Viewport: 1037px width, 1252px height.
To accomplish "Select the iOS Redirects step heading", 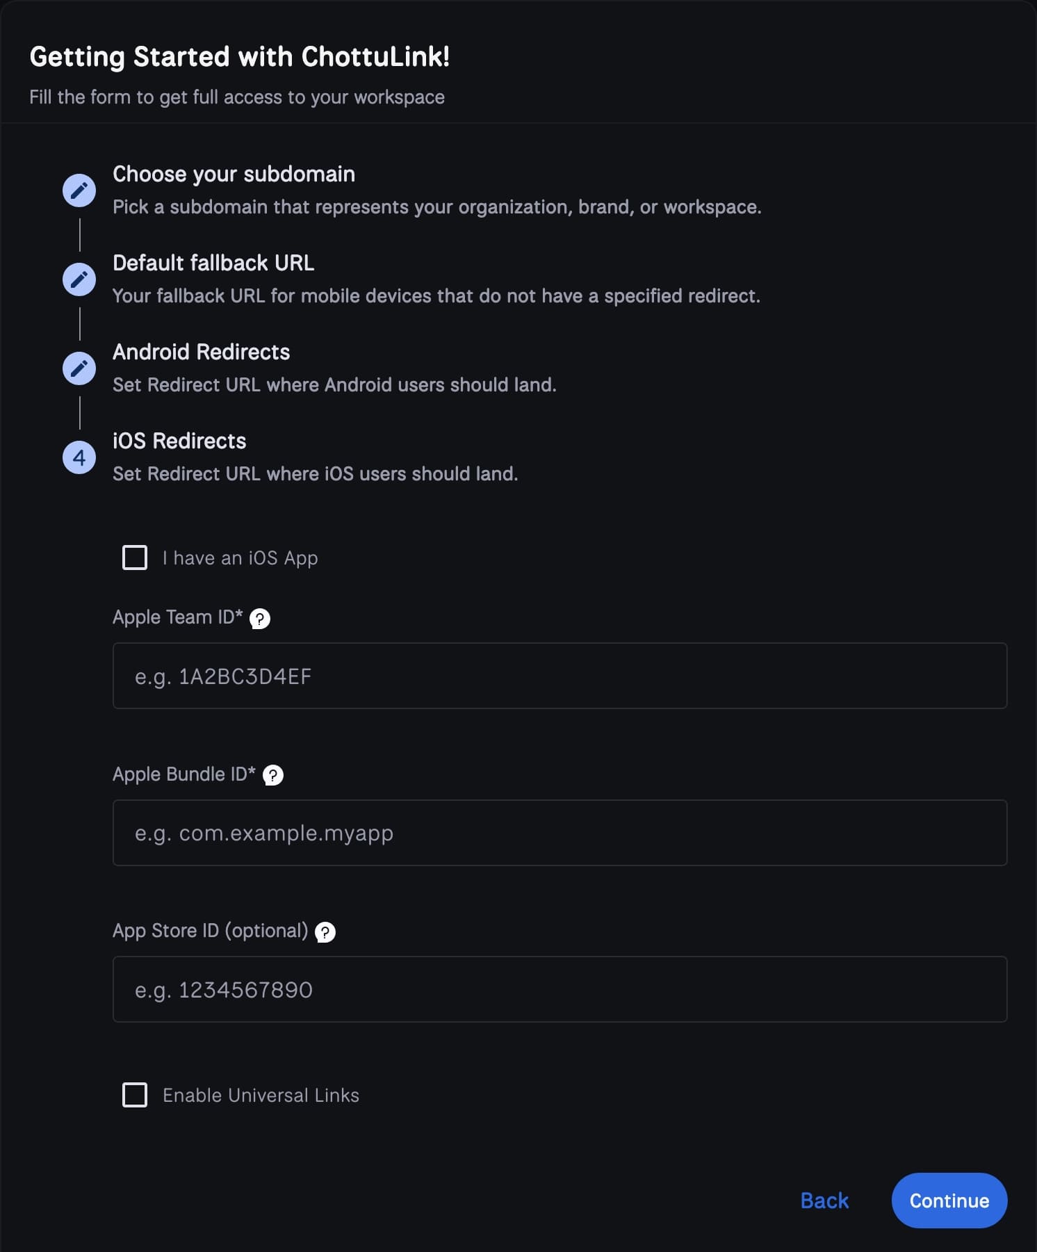I will pos(179,441).
